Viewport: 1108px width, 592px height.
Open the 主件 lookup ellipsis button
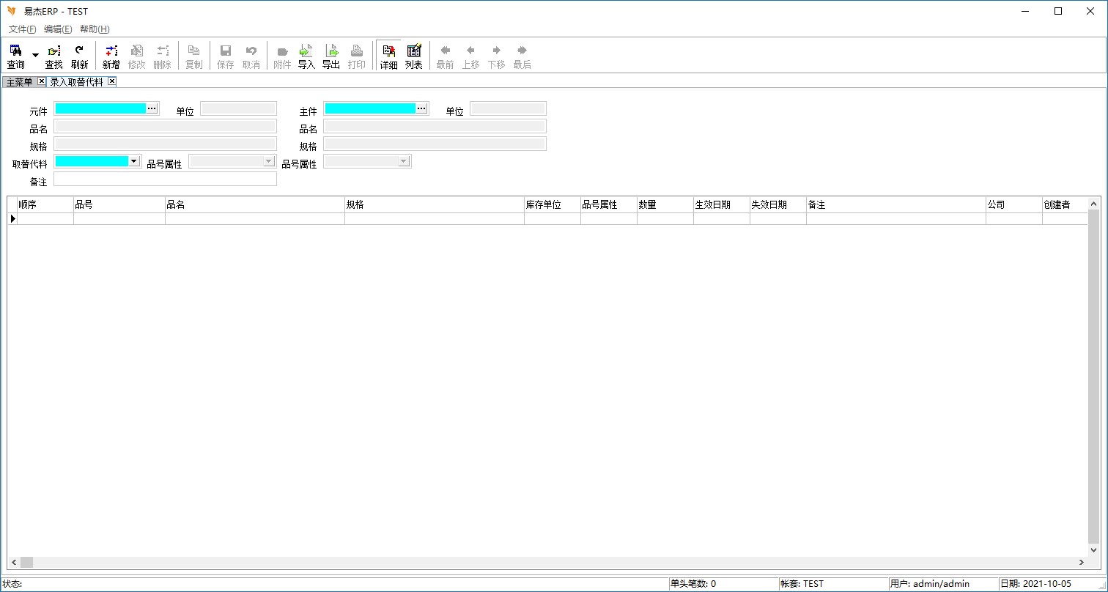[421, 108]
